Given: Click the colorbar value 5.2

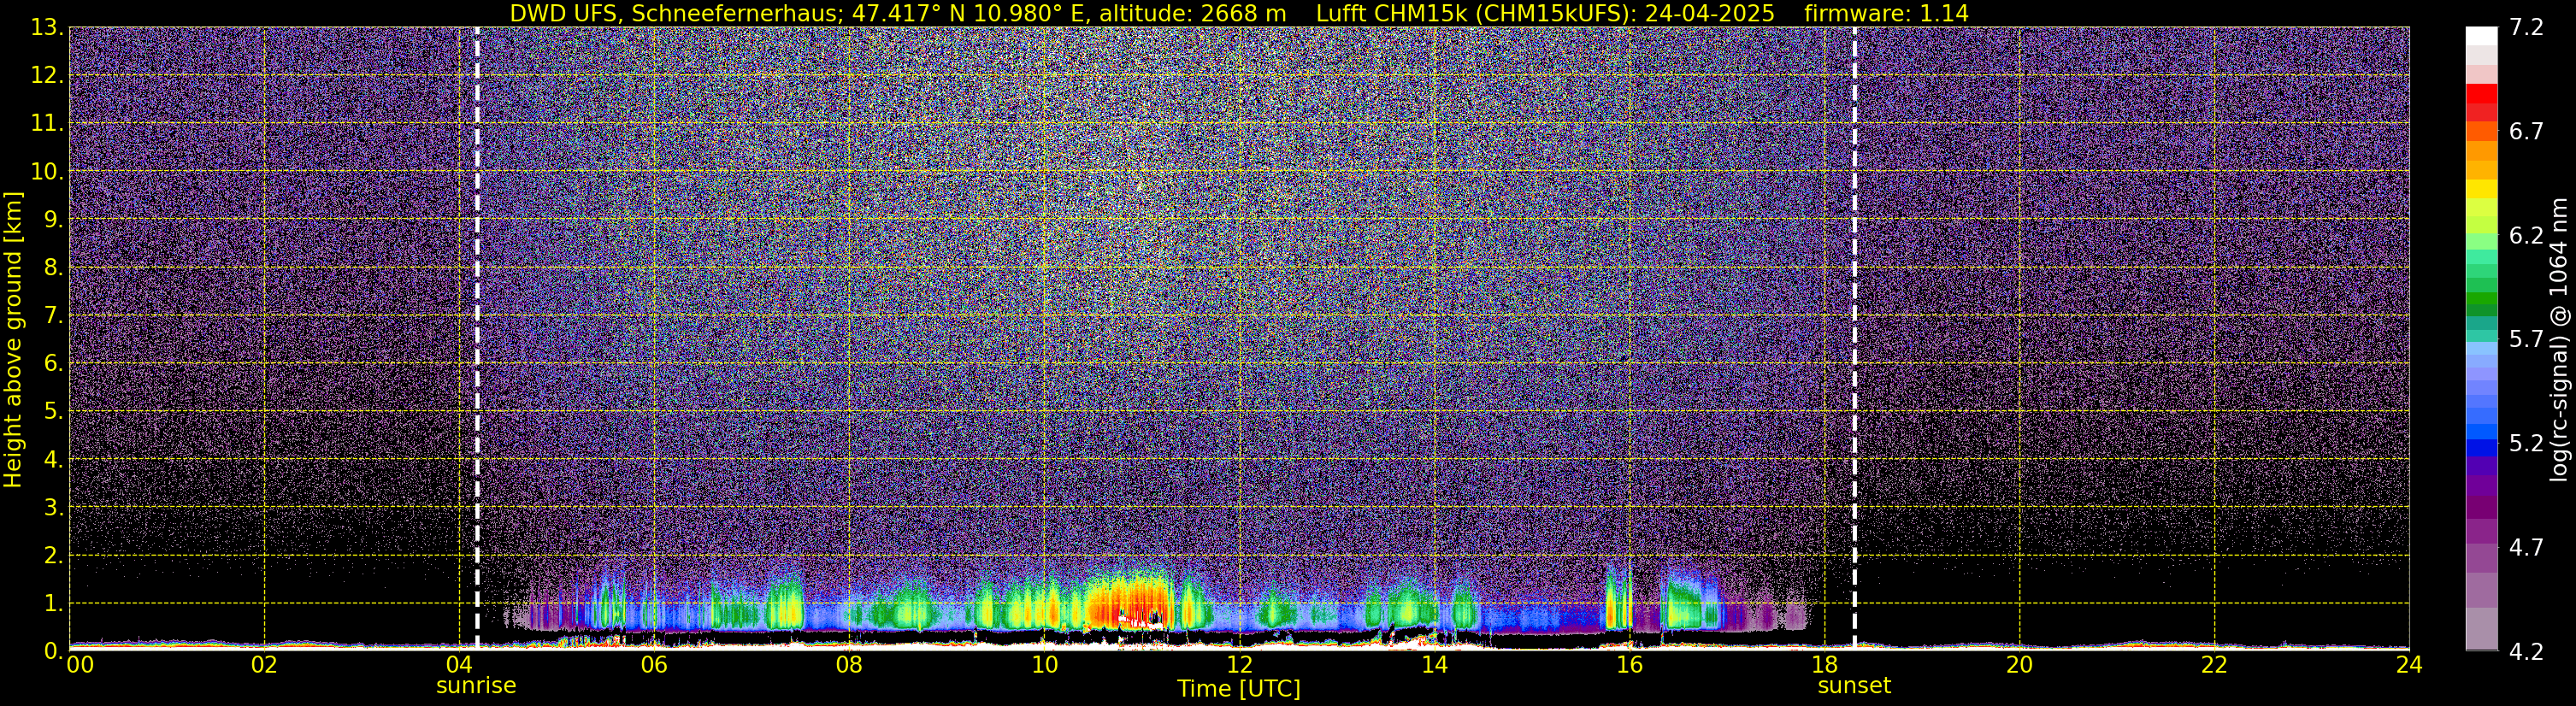Looking at the screenshot, I should click(2526, 443).
